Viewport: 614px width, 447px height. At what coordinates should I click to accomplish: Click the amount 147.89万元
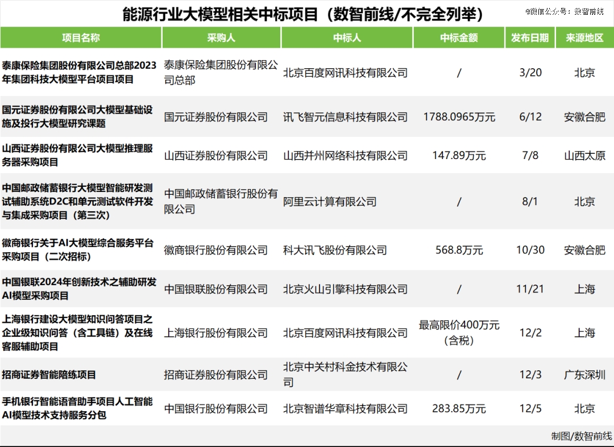459,156
